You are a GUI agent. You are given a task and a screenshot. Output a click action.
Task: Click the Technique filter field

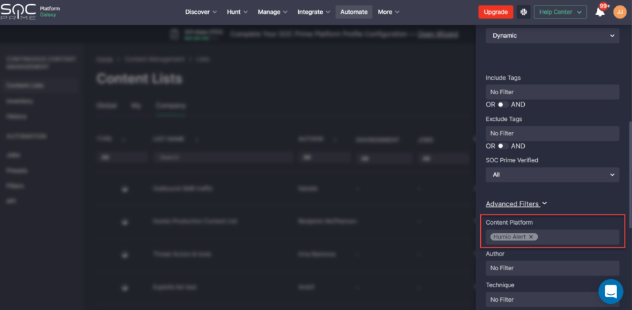tap(552, 299)
